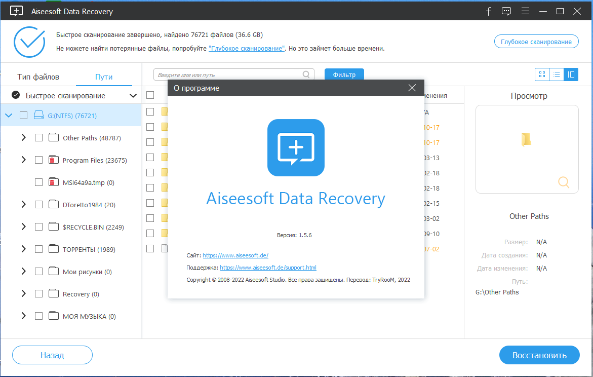This screenshot has height=377, width=593.
Task: Switch to thumbnail grid view
Action: (x=542, y=74)
